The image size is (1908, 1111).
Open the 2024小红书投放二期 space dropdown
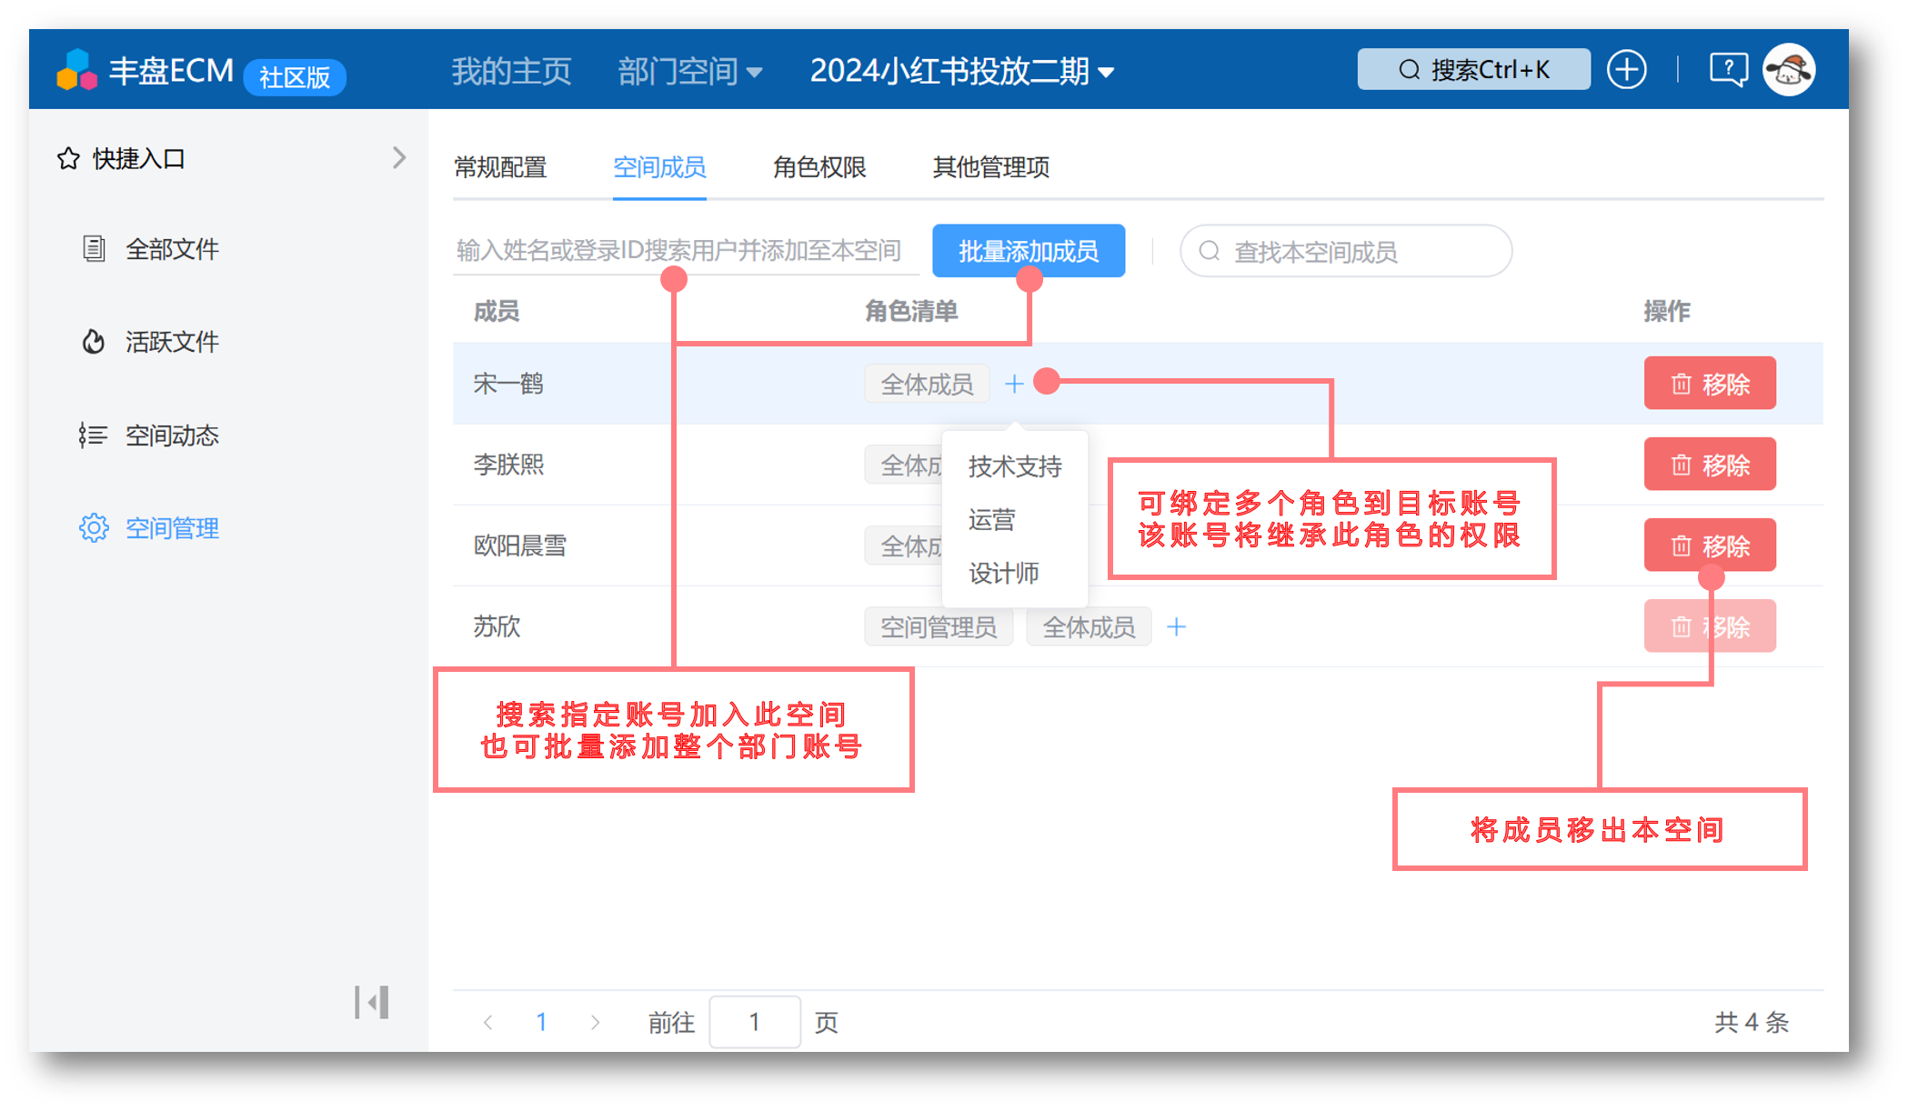pos(962,71)
